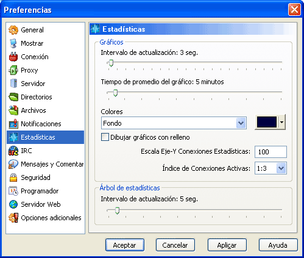Viewport: 304px width, 258px height.
Task: Click the Aplicar button
Action: 227,245
